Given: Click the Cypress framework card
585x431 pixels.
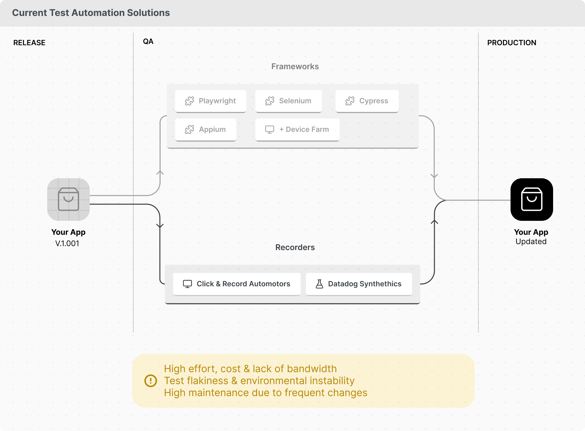Looking at the screenshot, I should [367, 101].
